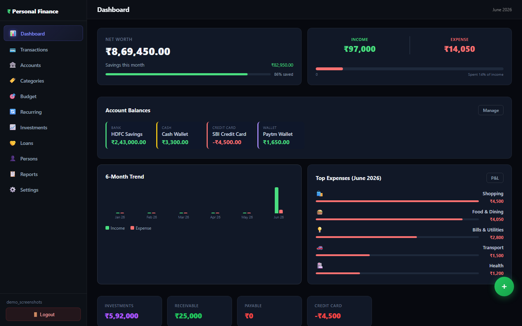Click the Transactions card icon
Image resolution: width=522 pixels, height=326 pixels.
click(x=13, y=50)
